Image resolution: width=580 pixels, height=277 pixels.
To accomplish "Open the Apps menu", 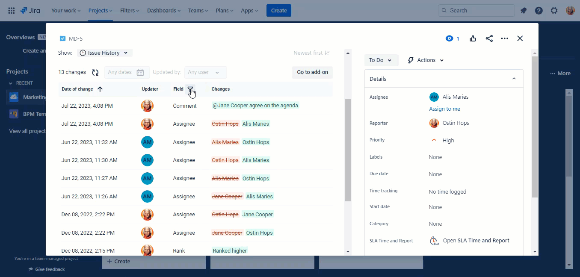I will (250, 11).
